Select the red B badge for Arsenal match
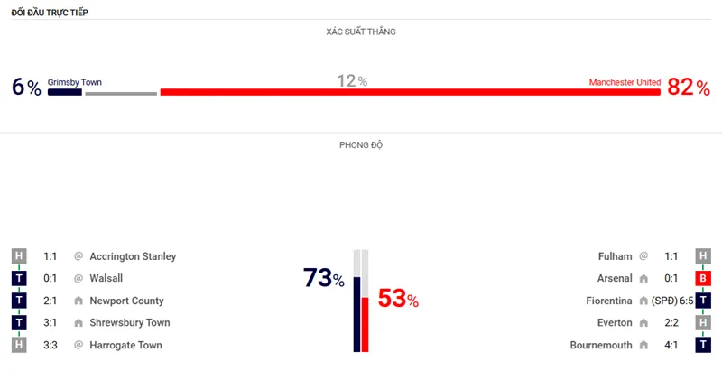The width and height of the screenshot is (722, 380). tap(703, 279)
